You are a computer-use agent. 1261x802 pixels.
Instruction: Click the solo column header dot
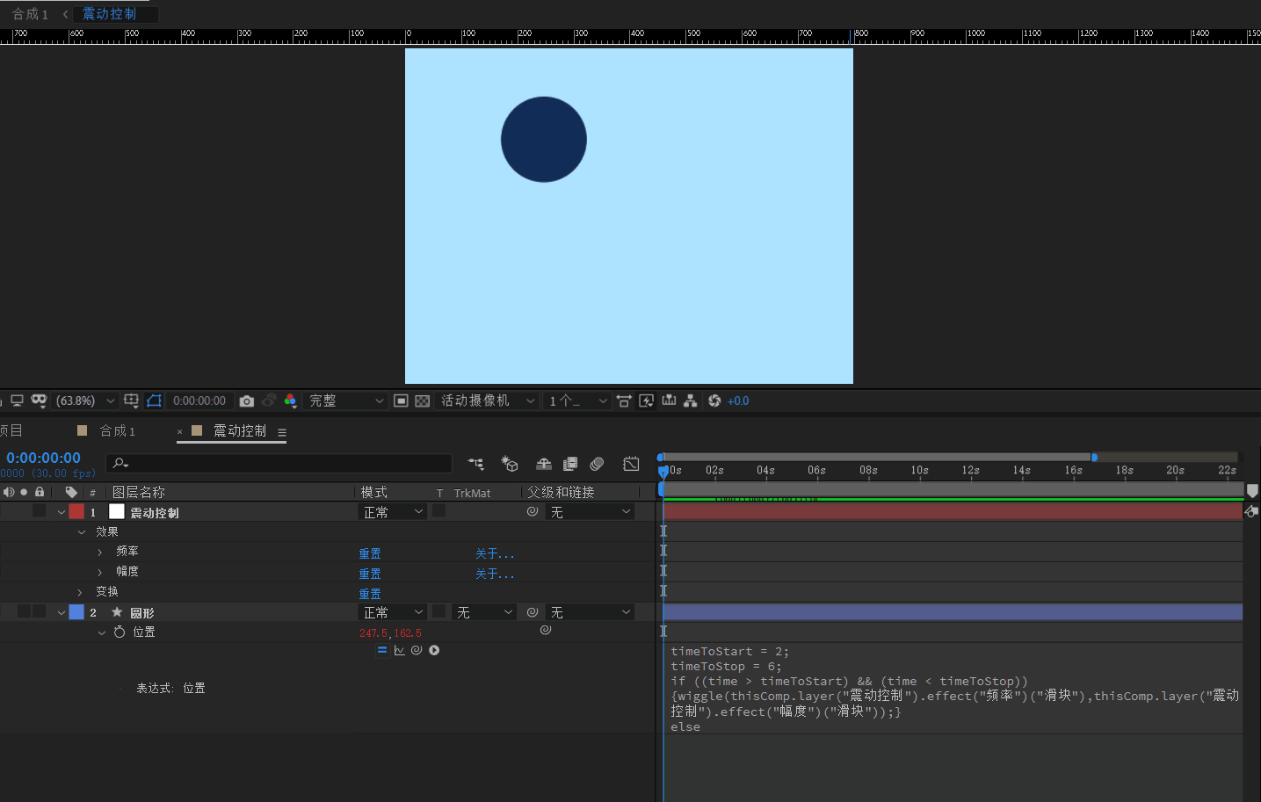(x=24, y=492)
